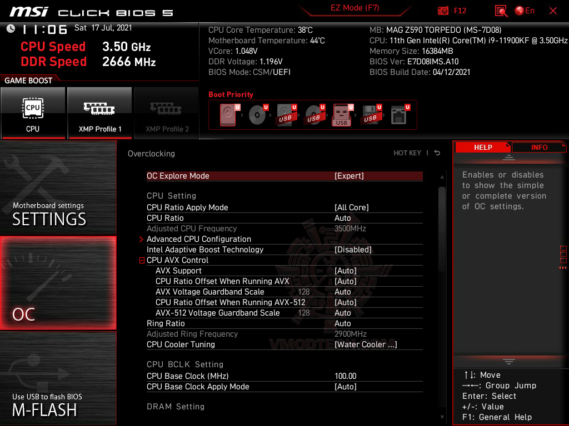
Task: Change language via the En globe icon
Action: tap(521, 11)
